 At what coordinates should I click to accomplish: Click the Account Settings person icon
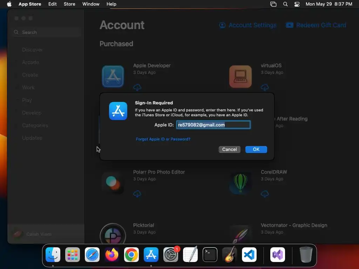tap(222, 25)
